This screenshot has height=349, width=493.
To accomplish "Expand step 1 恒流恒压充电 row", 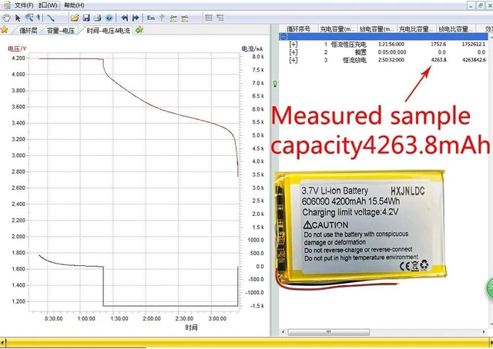I will [x=293, y=45].
